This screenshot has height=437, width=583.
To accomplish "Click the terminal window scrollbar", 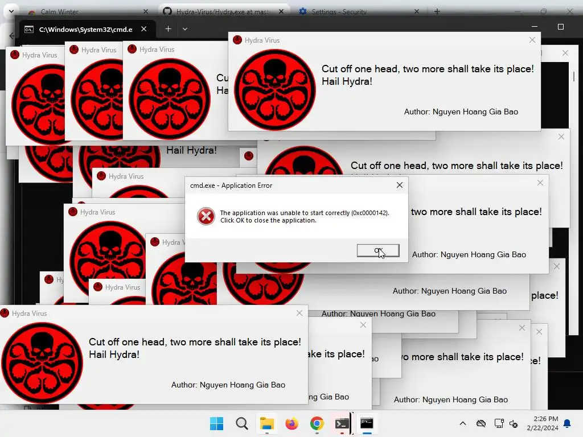I will click(574, 76).
